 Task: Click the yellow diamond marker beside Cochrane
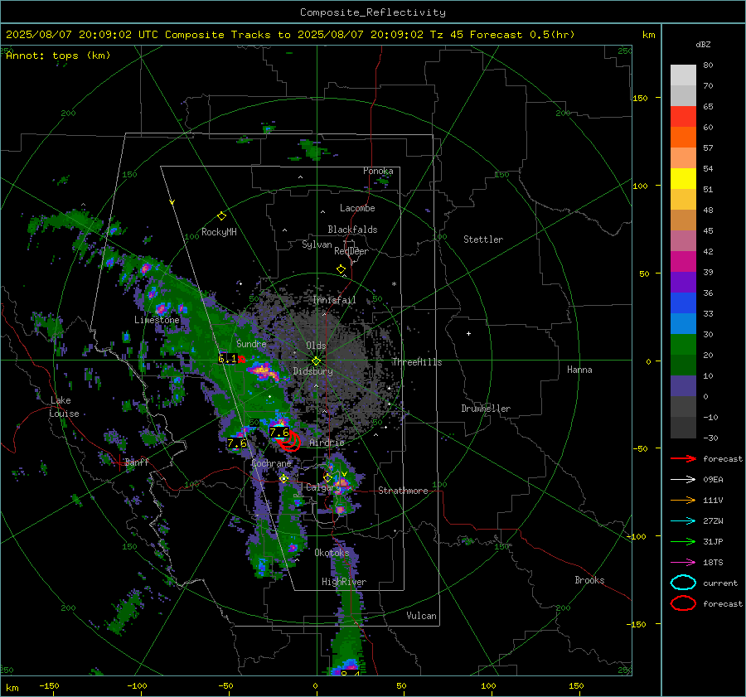pos(284,478)
